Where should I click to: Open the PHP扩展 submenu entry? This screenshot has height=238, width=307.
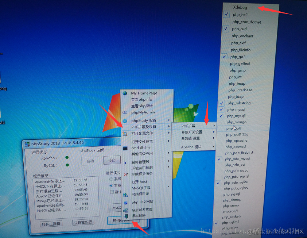tap(194, 126)
